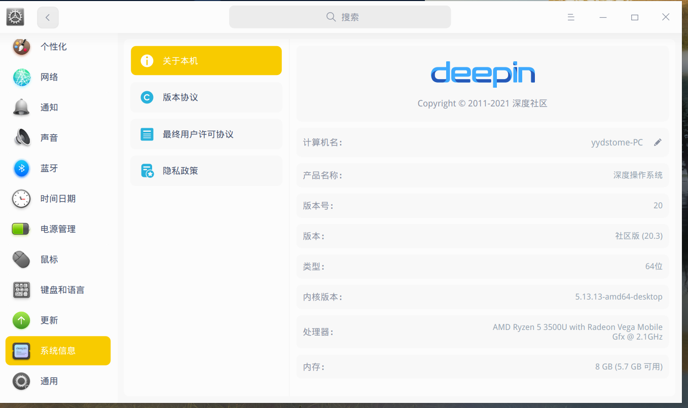Open the hamburger main menu
The height and width of the screenshot is (408, 688).
click(x=571, y=17)
